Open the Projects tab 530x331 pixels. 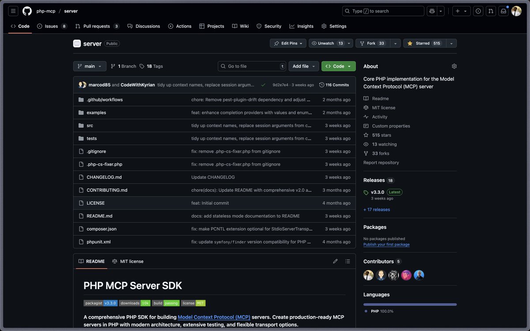point(212,26)
